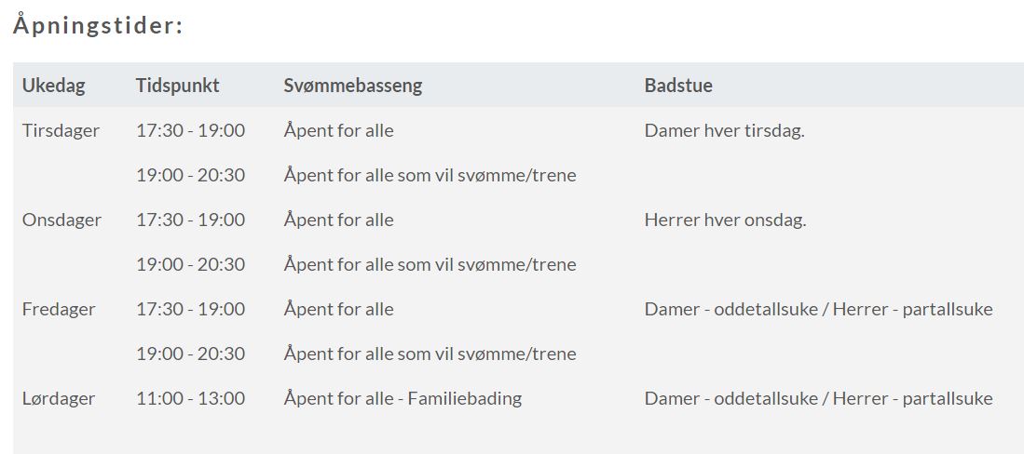1024x454 pixels.
Task: Select 17:30 - 19:00 in the Onsdager row
Action: (x=190, y=220)
